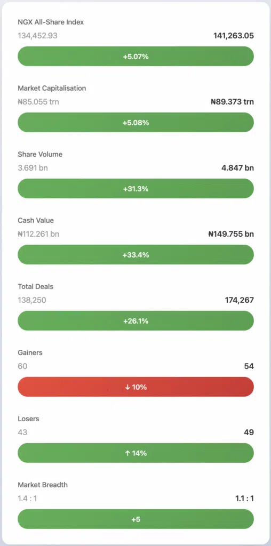This screenshot has width=271, height=546.
Task: Select the current index value 141,263.05
Action: pyautogui.click(x=233, y=36)
